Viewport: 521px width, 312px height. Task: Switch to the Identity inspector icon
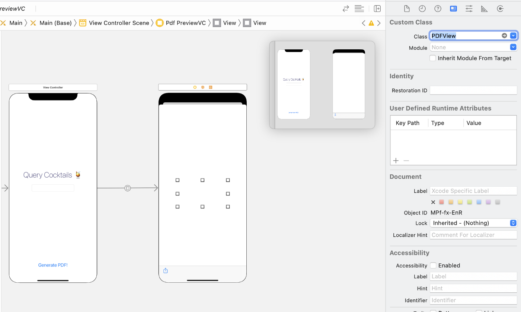(x=453, y=9)
